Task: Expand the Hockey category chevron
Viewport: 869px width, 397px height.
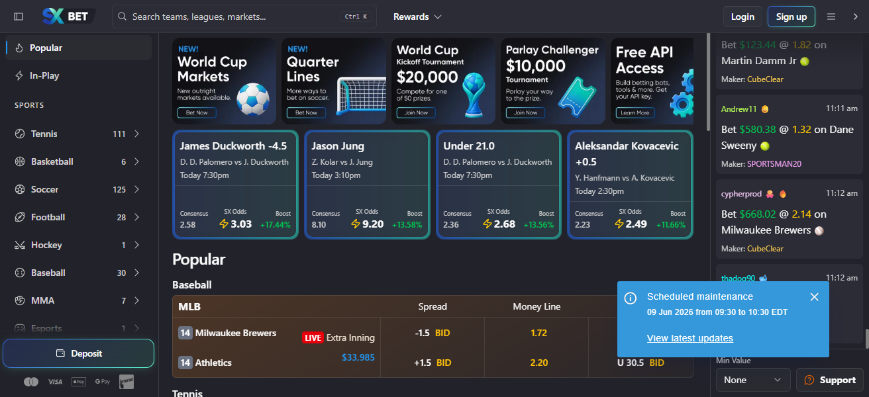Action: pyautogui.click(x=137, y=245)
